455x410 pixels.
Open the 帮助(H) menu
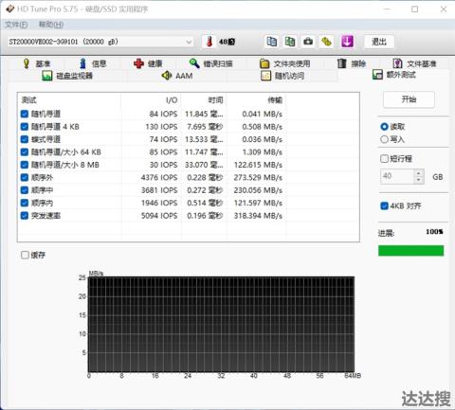click(x=51, y=25)
